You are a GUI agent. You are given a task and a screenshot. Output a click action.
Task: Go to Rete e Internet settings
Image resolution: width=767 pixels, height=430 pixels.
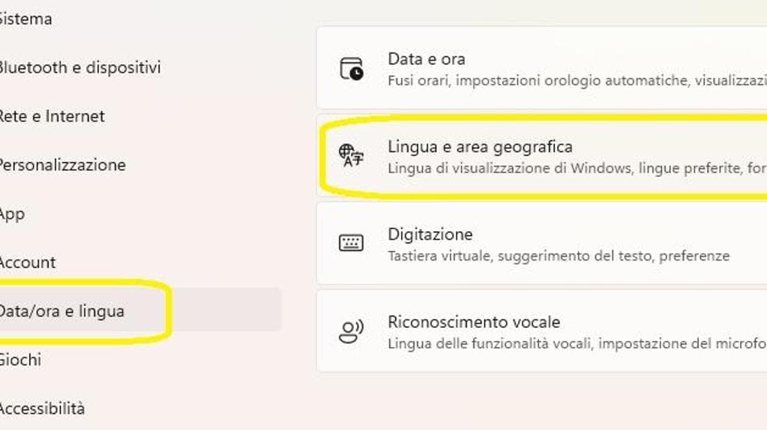[52, 116]
